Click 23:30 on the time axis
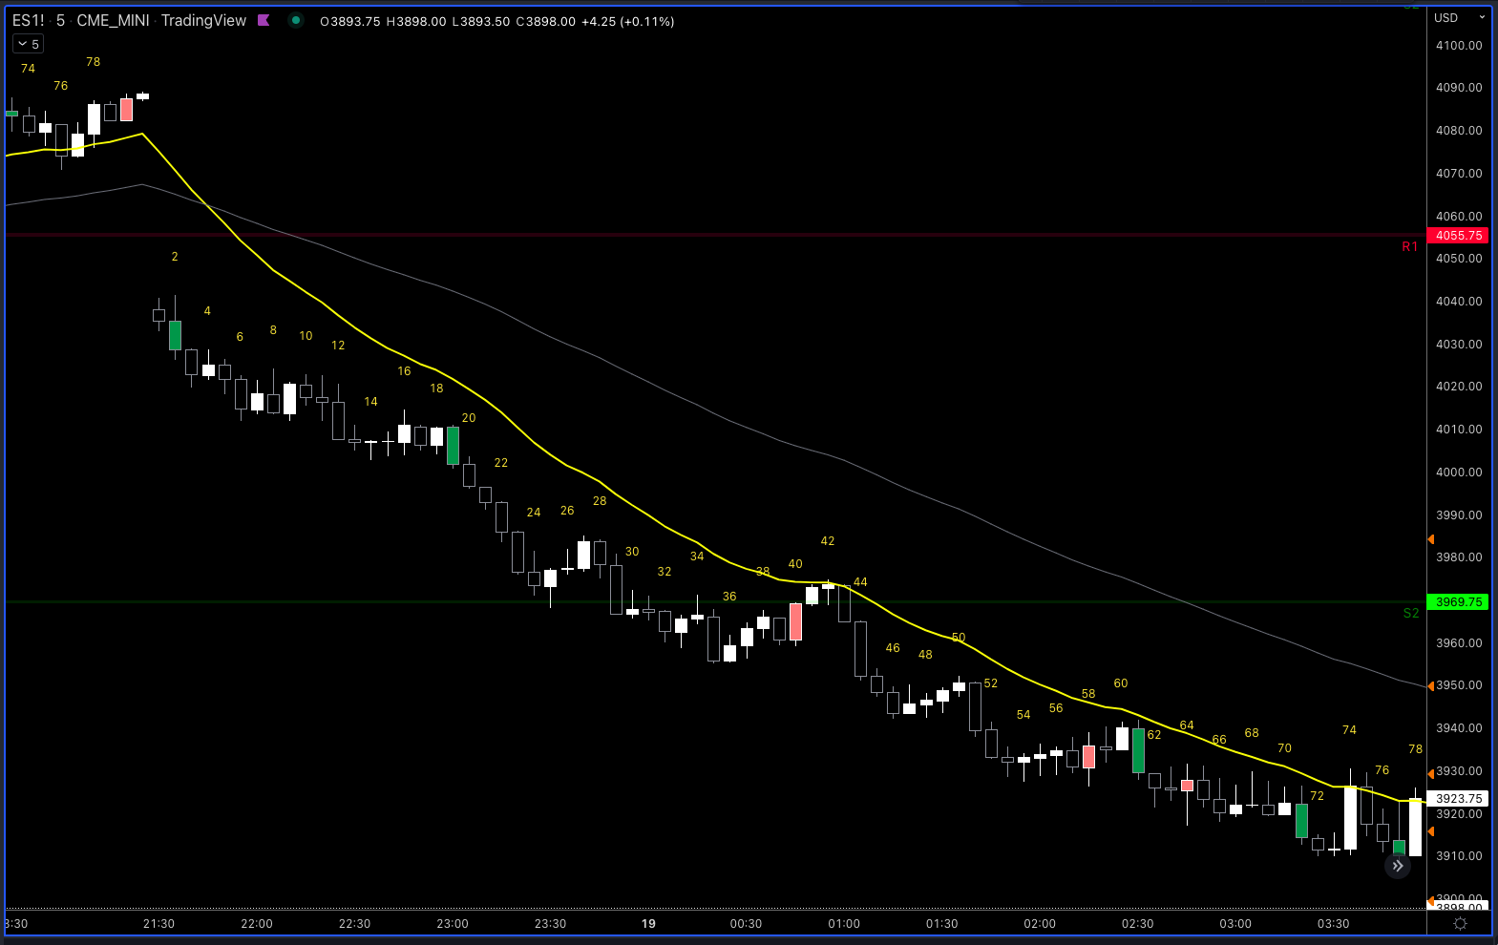Image resolution: width=1498 pixels, height=945 pixels. [x=550, y=924]
